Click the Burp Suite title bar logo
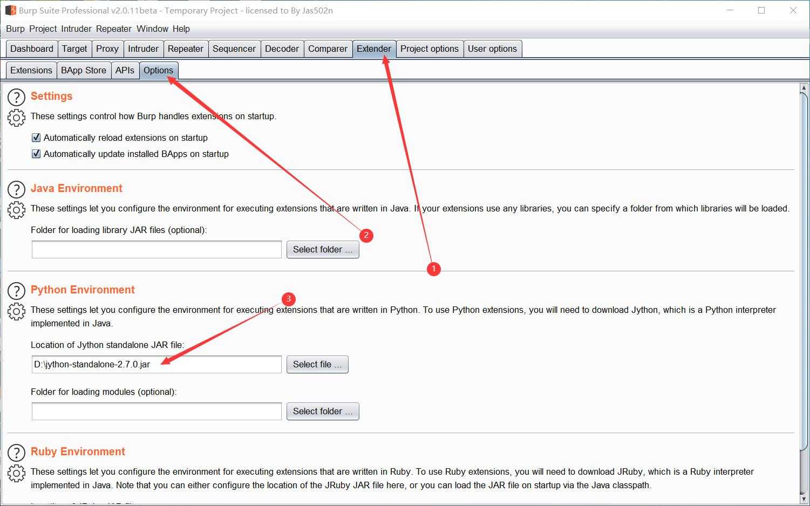 [x=10, y=10]
